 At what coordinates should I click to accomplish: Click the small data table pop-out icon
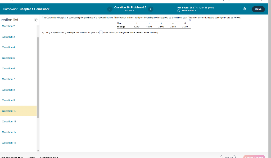(190, 20)
